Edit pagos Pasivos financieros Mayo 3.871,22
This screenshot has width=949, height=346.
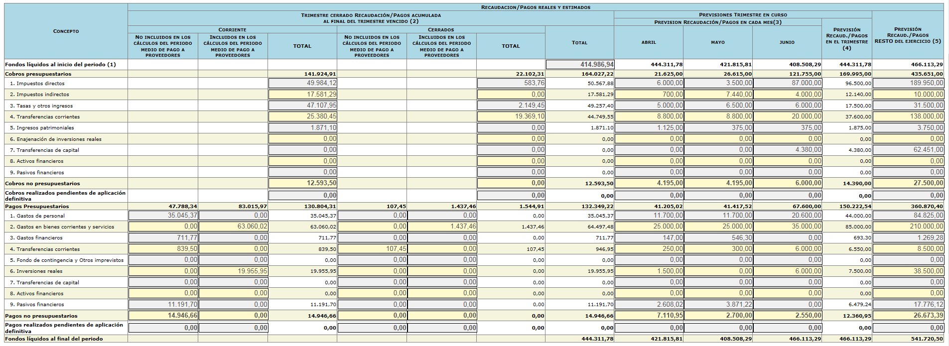tap(718, 304)
